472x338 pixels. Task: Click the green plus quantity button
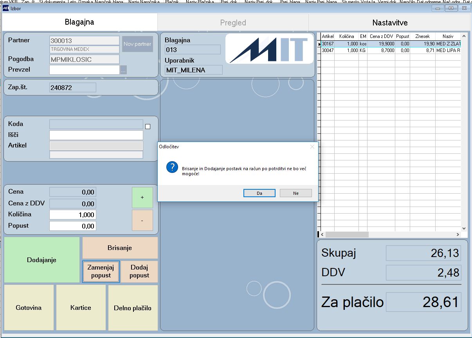(142, 198)
